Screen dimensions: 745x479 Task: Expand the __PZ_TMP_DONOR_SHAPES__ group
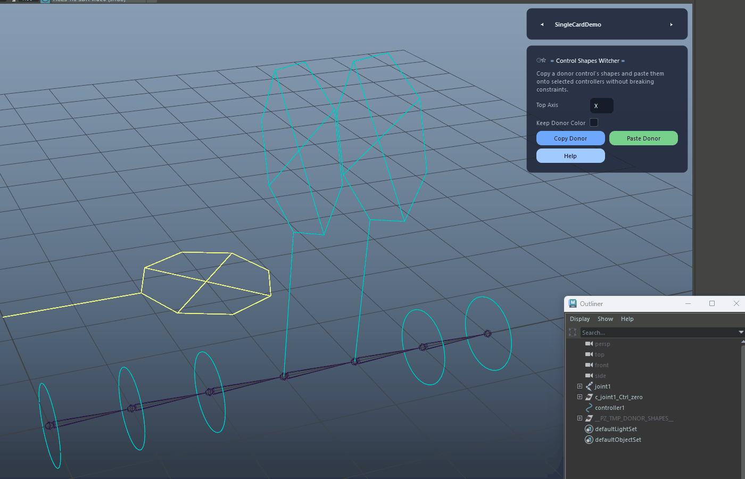(x=580, y=418)
